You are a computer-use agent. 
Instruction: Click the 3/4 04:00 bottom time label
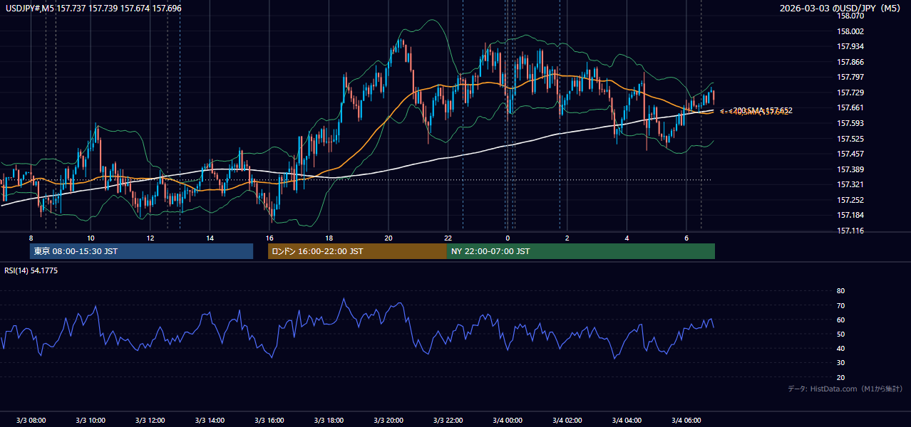627,420
